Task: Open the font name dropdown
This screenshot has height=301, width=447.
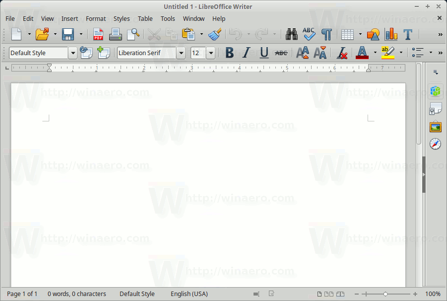Action: [x=181, y=52]
